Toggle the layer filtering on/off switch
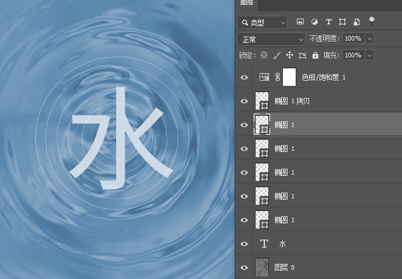402x279 pixels. tap(371, 22)
